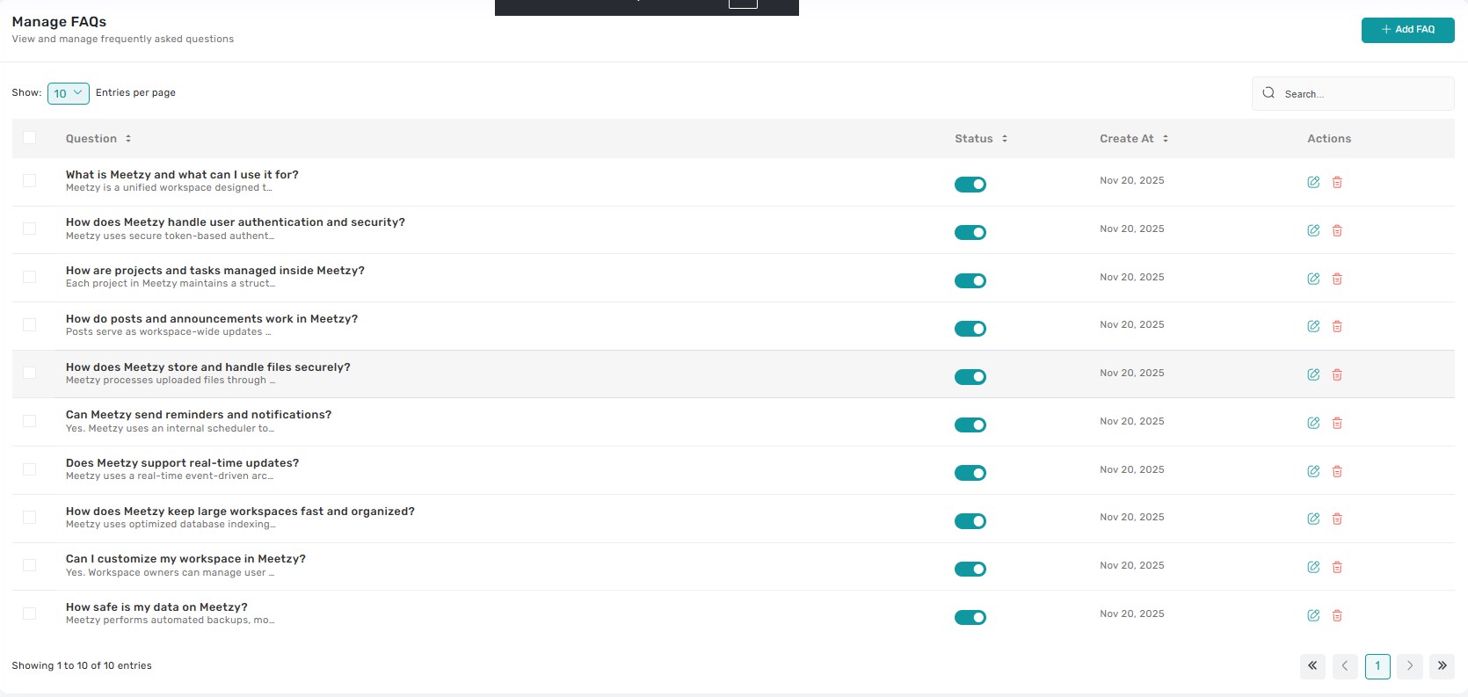
Task: Edit the reminders and notifications FAQ
Action: tap(1312, 423)
